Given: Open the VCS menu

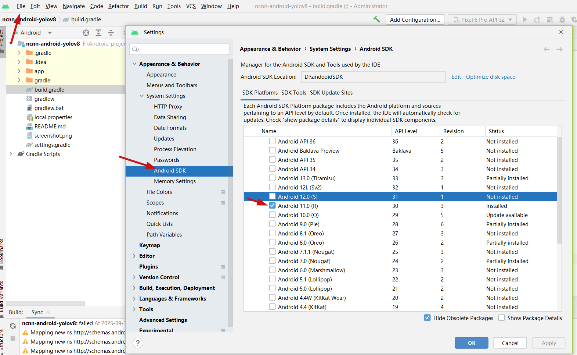Looking at the screenshot, I should 191,6.
